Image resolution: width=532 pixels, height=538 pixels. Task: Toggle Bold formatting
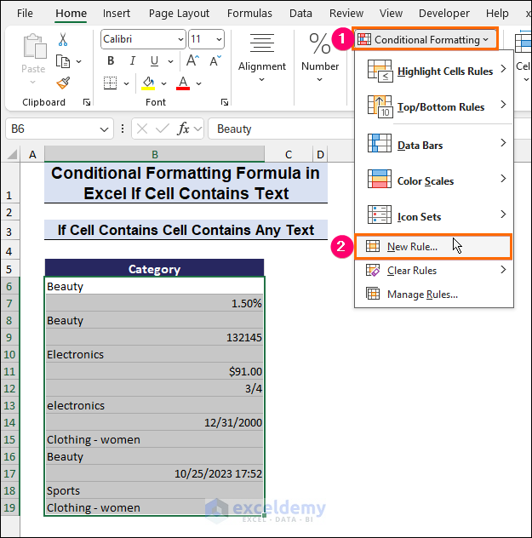(x=111, y=60)
